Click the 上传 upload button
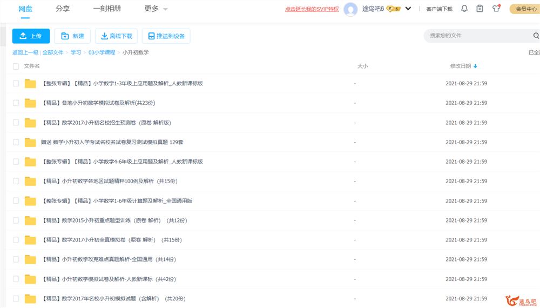 pyautogui.click(x=31, y=36)
